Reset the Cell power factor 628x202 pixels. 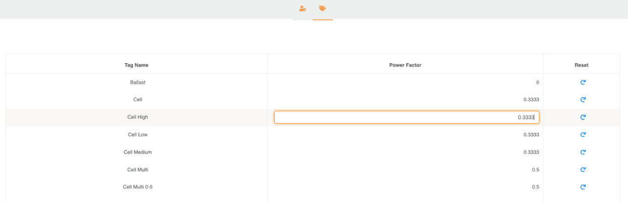tap(583, 99)
